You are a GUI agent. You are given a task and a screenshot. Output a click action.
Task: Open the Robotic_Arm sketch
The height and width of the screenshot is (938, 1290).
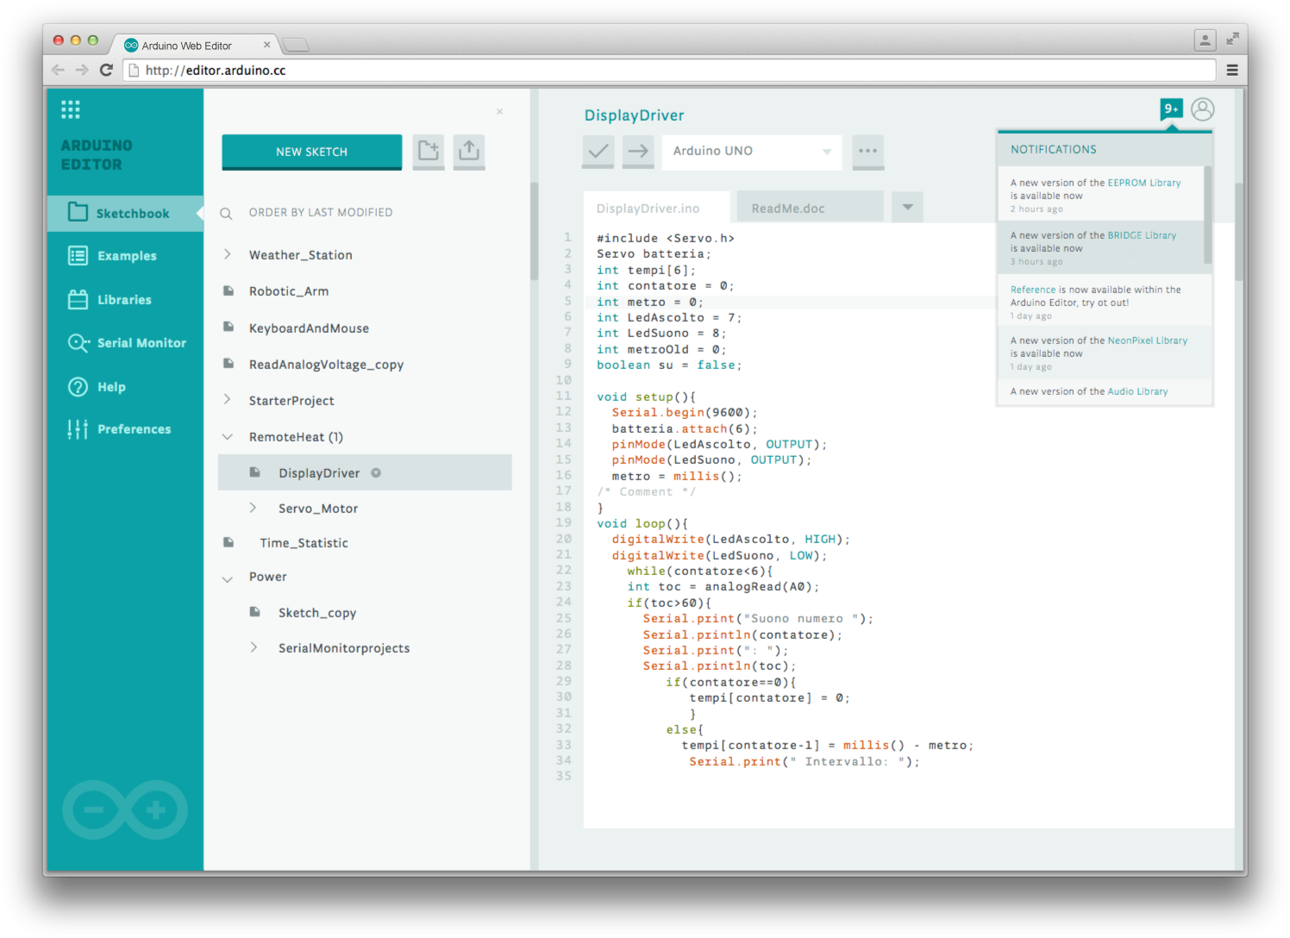[x=289, y=291]
